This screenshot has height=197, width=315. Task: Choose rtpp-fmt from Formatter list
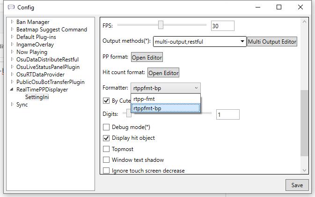click(166, 99)
